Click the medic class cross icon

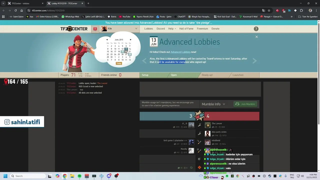coord(199,167)
